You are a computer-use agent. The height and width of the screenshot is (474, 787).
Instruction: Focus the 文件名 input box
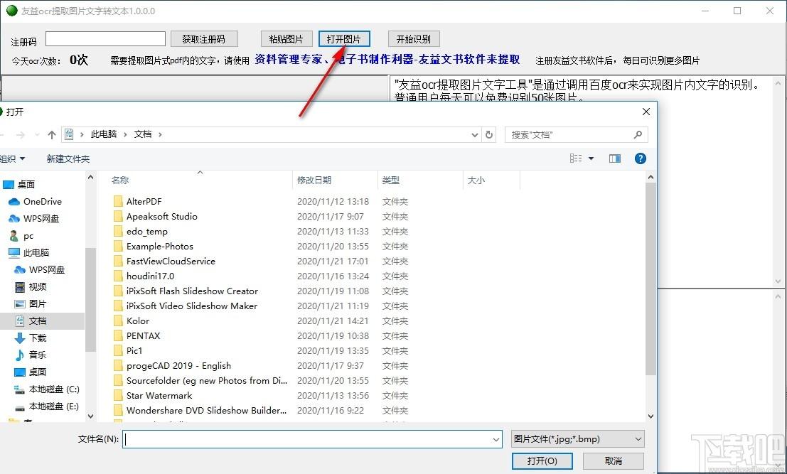click(x=306, y=439)
